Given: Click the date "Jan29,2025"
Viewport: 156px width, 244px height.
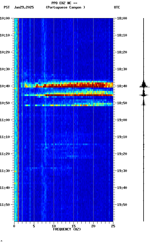Looking at the screenshot, I should (24, 7).
